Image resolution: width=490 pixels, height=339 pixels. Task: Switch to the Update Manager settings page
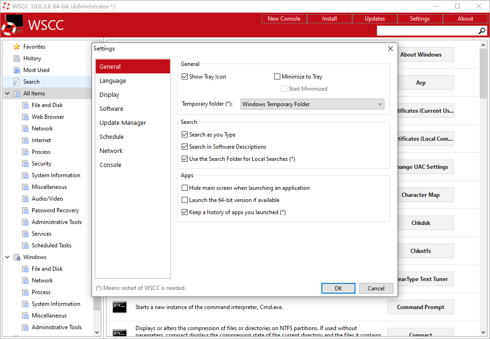pyautogui.click(x=123, y=123)
